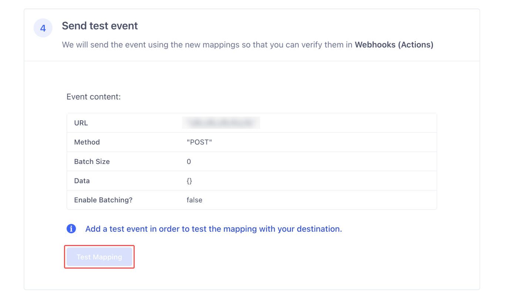
Task: Click the 'We will send the event' description
Action: pos(248,45)
